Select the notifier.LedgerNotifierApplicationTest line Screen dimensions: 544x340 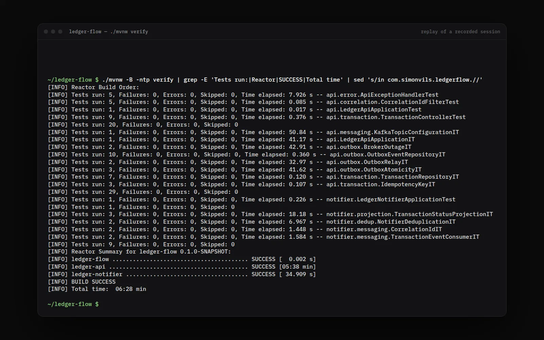pos(252,200)
